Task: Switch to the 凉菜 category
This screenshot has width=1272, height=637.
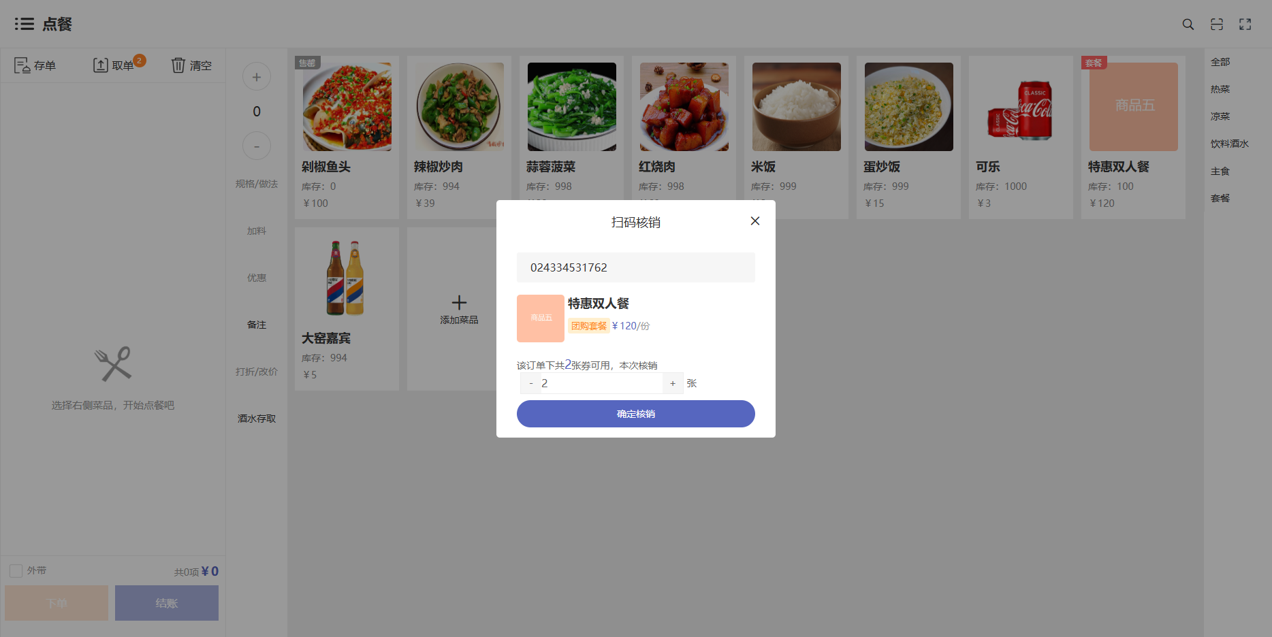Action: click(x=1220, y=116)
